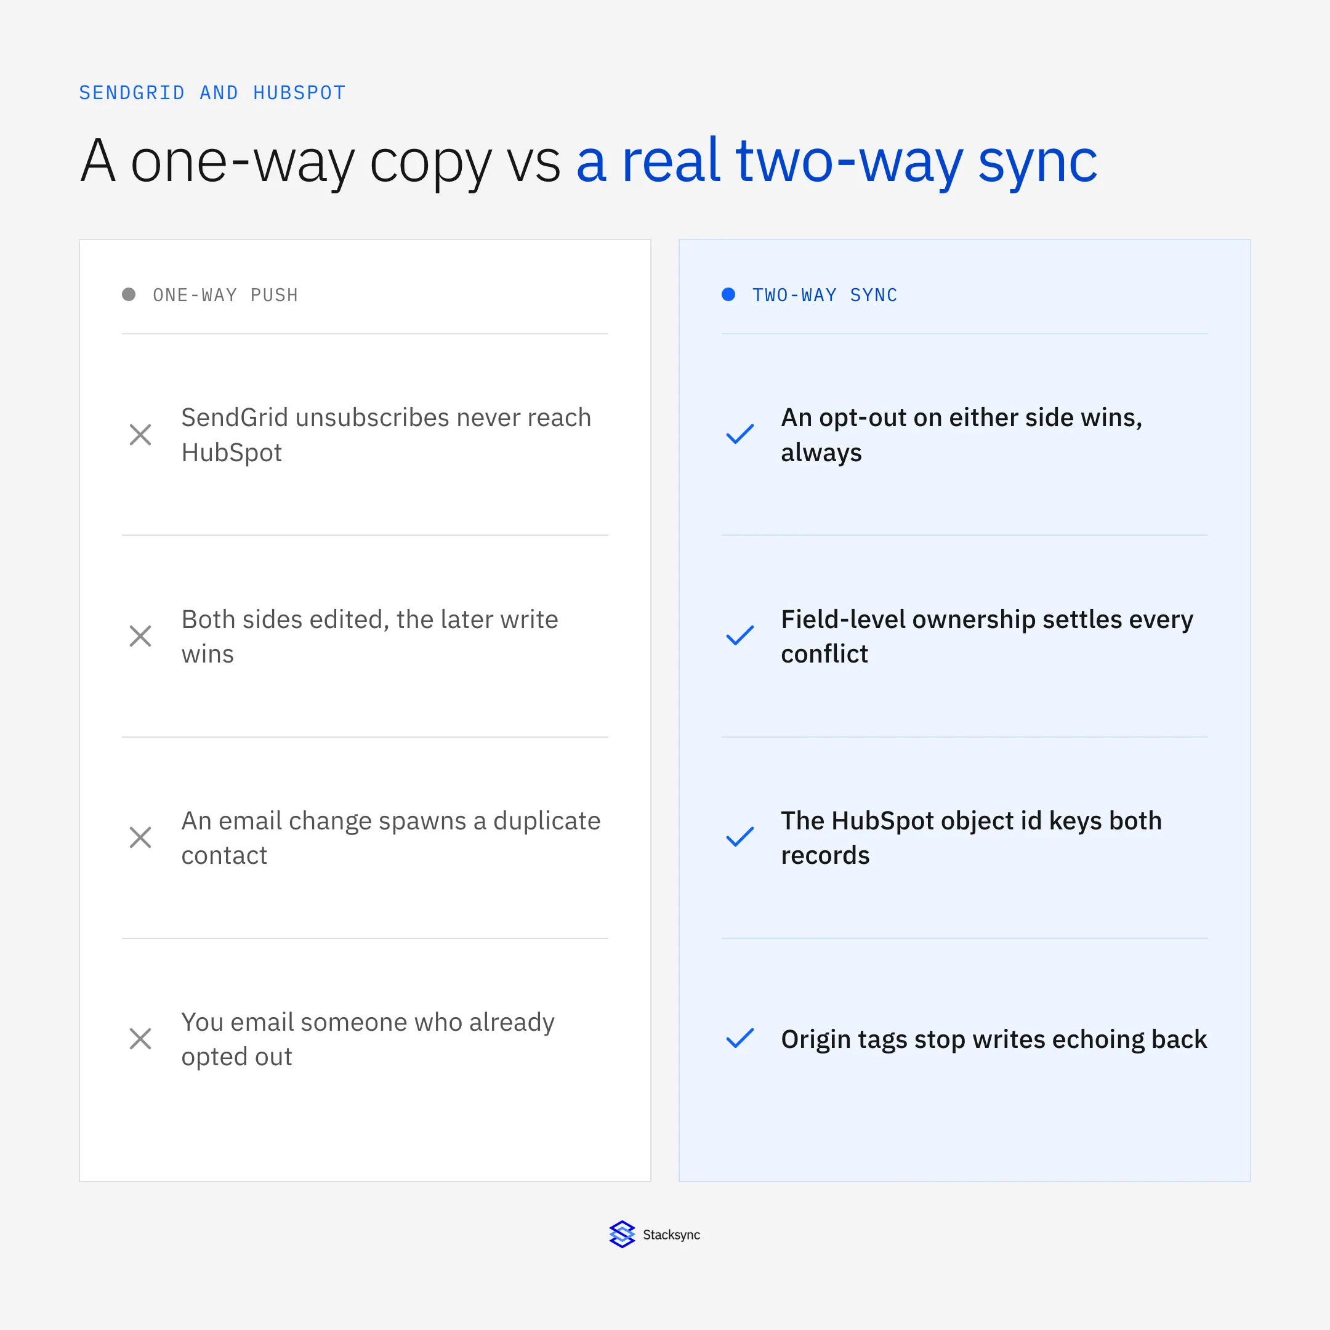The height and width of the screenshot is (1330, 1330).
Task: Click the 'TWO-WAY SYNC' column header
Action: point(824,296)
